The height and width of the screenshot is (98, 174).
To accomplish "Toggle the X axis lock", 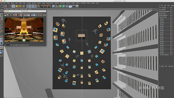I will pos(28,6).
